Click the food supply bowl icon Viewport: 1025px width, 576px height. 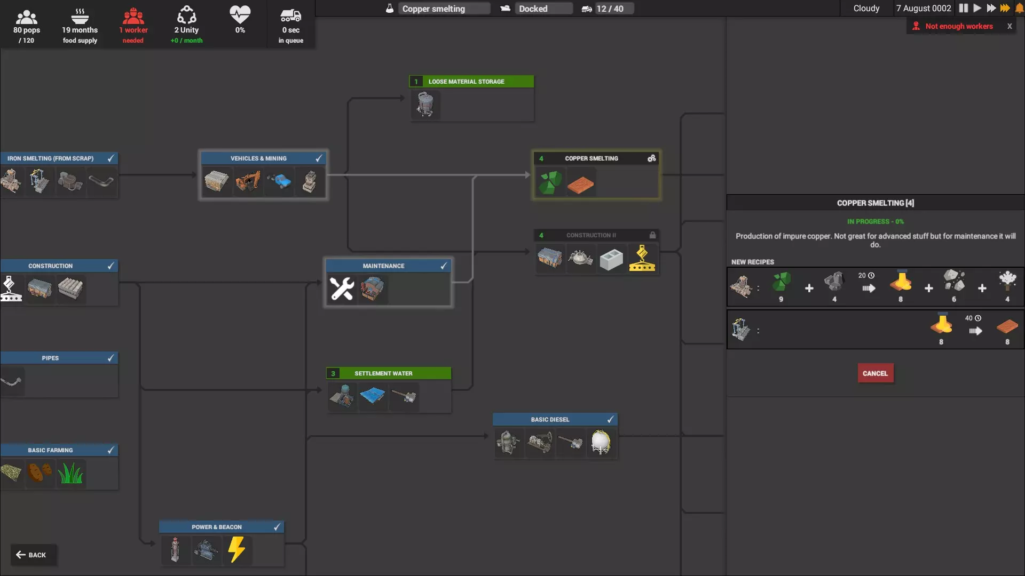80,16
